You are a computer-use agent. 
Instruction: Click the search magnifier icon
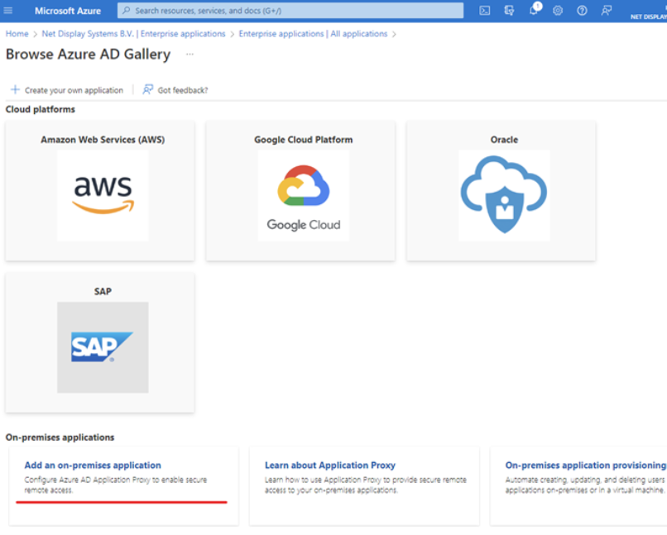[127, 11]
